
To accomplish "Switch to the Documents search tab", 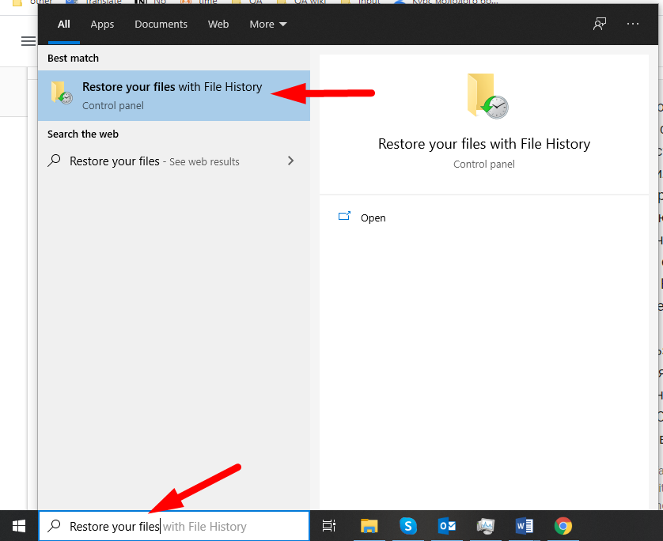I will tap(161, 25).
